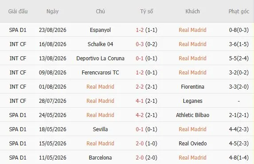This screenshot has width=254, height=164.
Task: Open Deportivo La Coruna team page
Action: pos(100,59)
